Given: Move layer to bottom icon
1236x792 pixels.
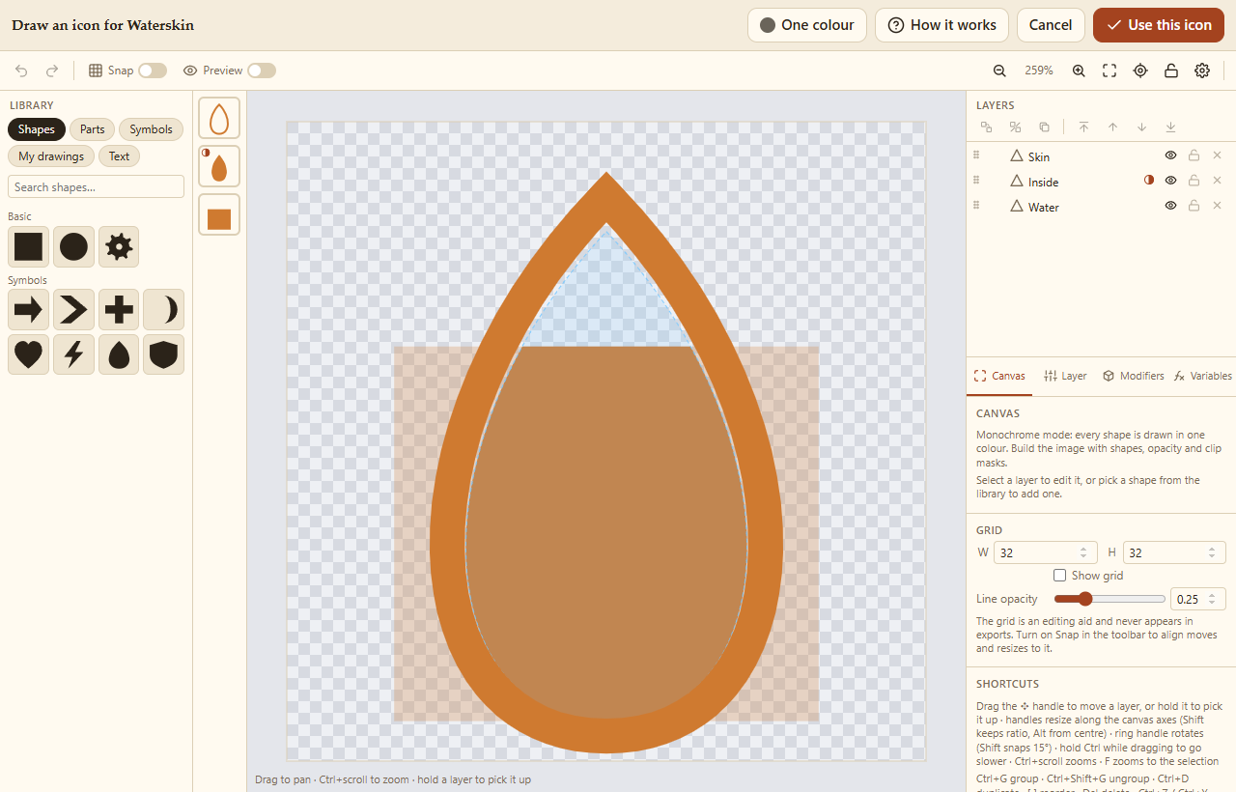Looking at the screenshot, I should pos(1170,127).
